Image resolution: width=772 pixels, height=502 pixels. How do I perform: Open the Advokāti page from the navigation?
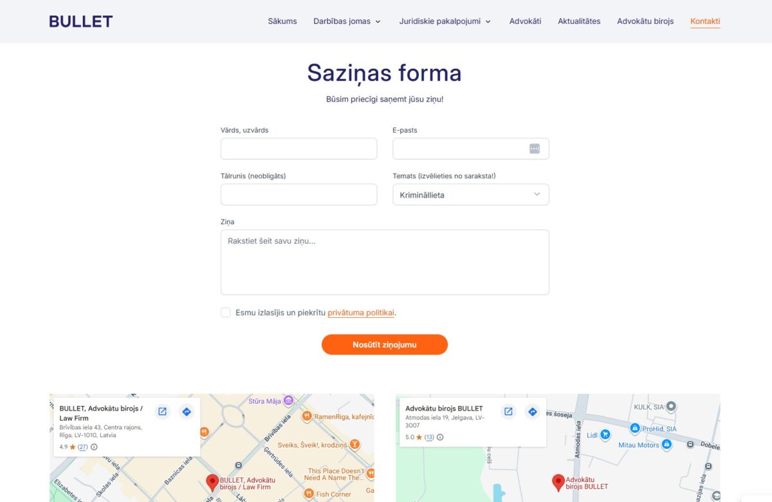click(x=525, y=21)
